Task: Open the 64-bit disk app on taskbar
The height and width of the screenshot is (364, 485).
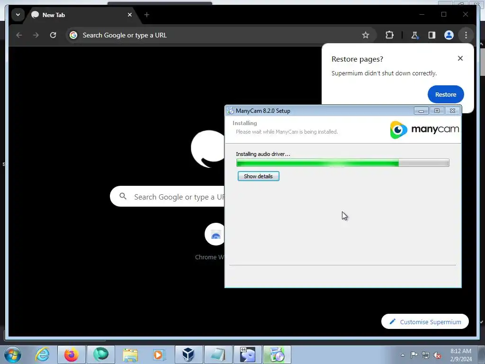Action: 247,355
